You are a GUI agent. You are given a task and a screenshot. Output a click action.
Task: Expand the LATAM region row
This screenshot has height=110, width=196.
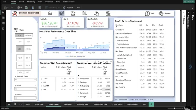(42, 86)
